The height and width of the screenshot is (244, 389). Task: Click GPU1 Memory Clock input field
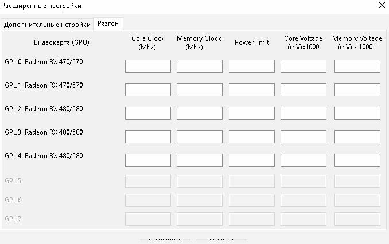point(199,90)
